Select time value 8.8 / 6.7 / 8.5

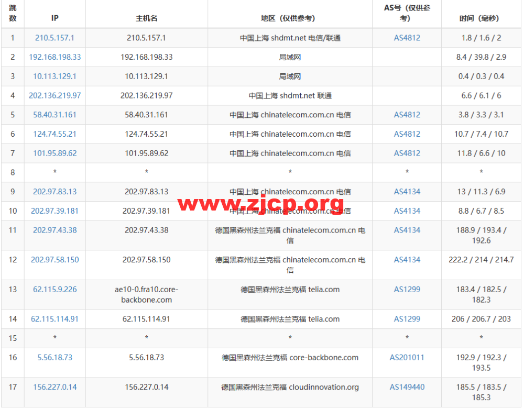[481, 211]
